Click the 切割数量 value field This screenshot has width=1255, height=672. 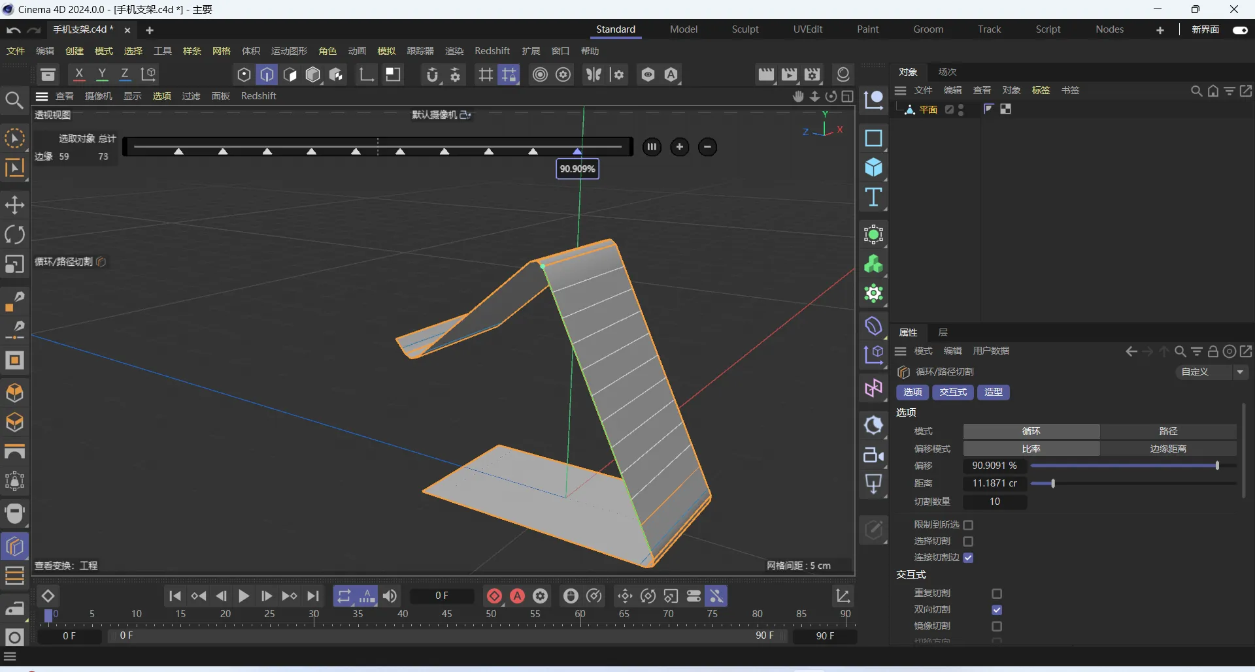[994, 502]
